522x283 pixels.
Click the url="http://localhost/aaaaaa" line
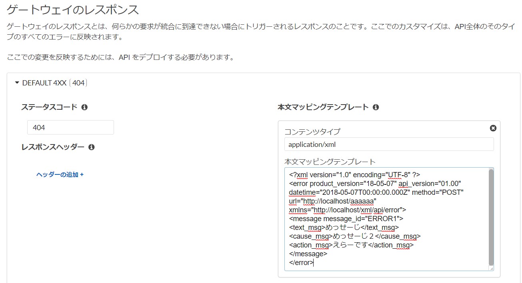tap(332, 201)
